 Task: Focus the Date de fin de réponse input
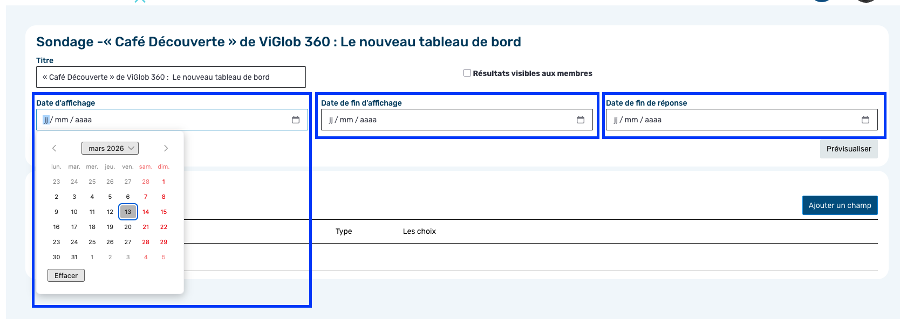742,120
